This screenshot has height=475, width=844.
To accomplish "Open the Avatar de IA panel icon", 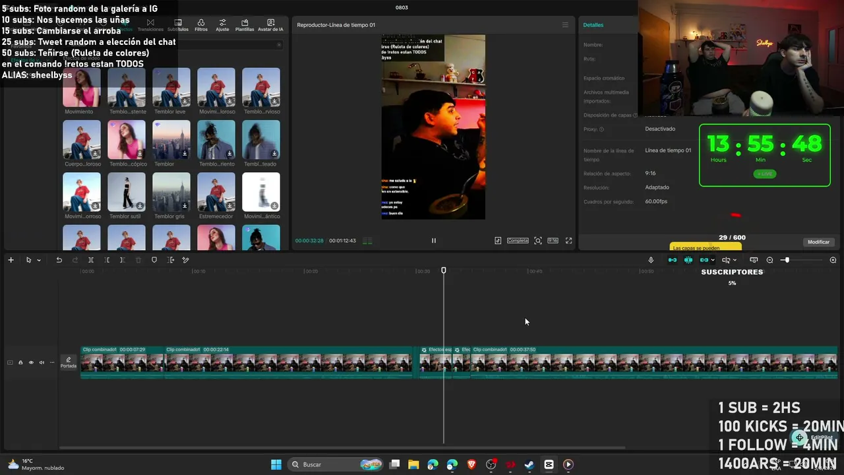I will [x=270, y=25].
